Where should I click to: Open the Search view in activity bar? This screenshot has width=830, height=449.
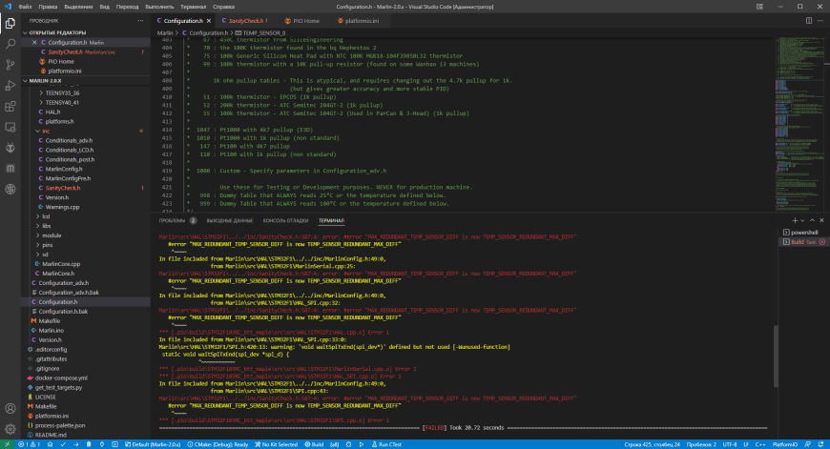click(10, 44)
